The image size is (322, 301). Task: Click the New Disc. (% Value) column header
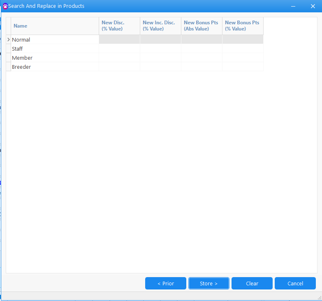click(x=119, y=26)
